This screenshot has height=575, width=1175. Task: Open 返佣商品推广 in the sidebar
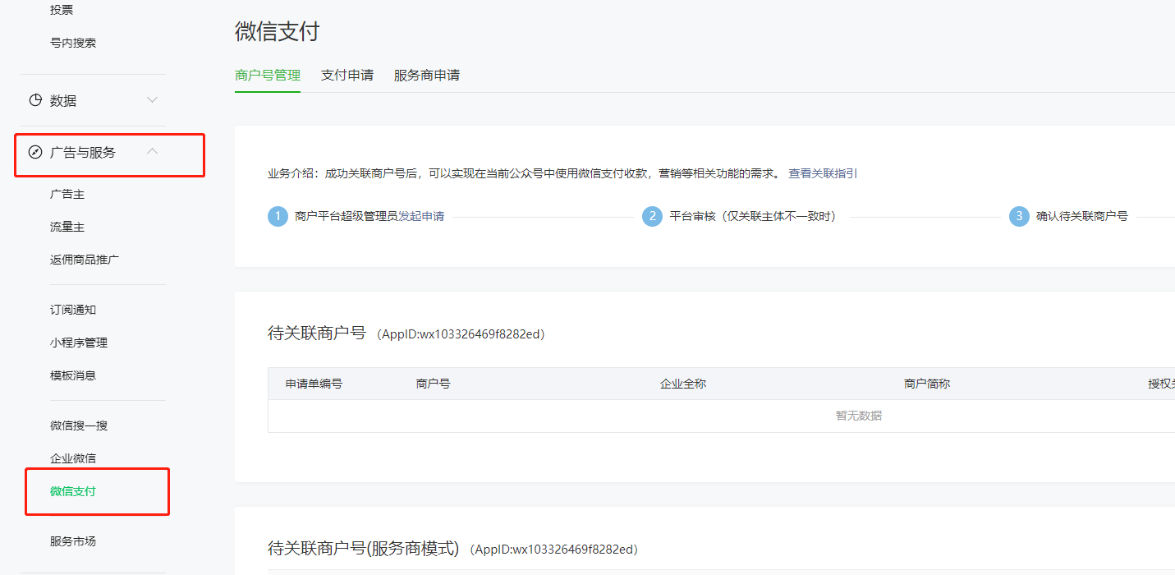[85, 260]
